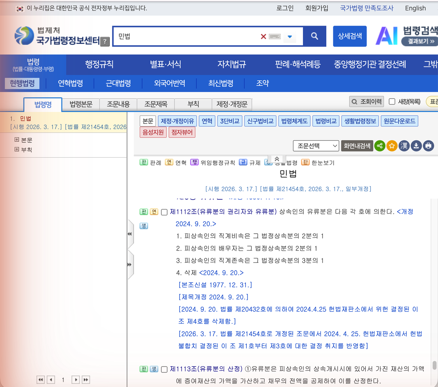
Task: Click 한 legend icon for 한눈보기
Action: tap(306, 162)
